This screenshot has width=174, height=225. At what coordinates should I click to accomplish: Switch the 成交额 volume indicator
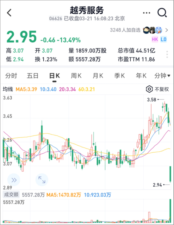tap(11, 195)
